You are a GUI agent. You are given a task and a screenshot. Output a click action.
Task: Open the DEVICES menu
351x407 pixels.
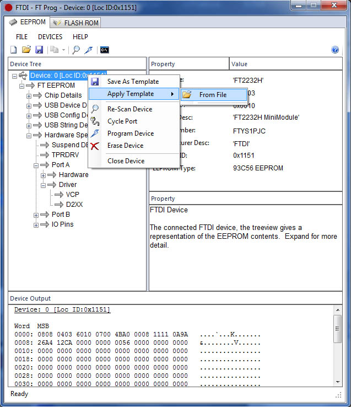(x=50, y=37)
